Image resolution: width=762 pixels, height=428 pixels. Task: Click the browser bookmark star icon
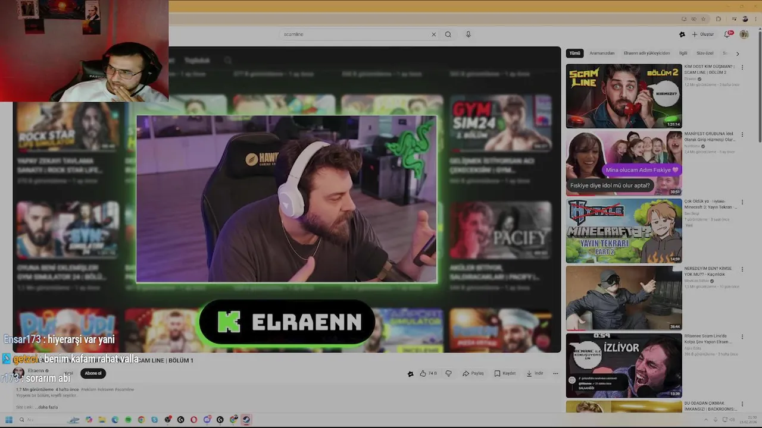703,19
